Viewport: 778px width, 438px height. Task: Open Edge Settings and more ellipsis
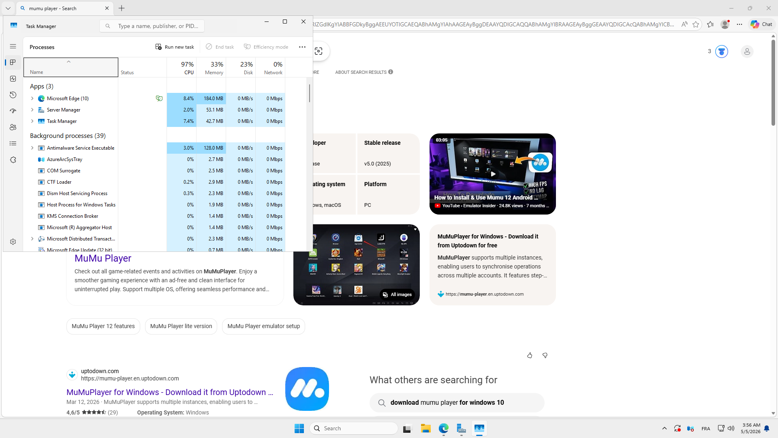(x=740, y=24)
